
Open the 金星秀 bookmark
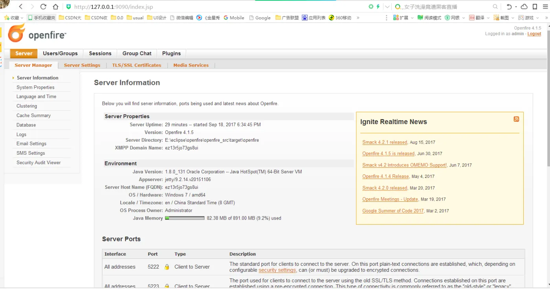pos(208,18)
